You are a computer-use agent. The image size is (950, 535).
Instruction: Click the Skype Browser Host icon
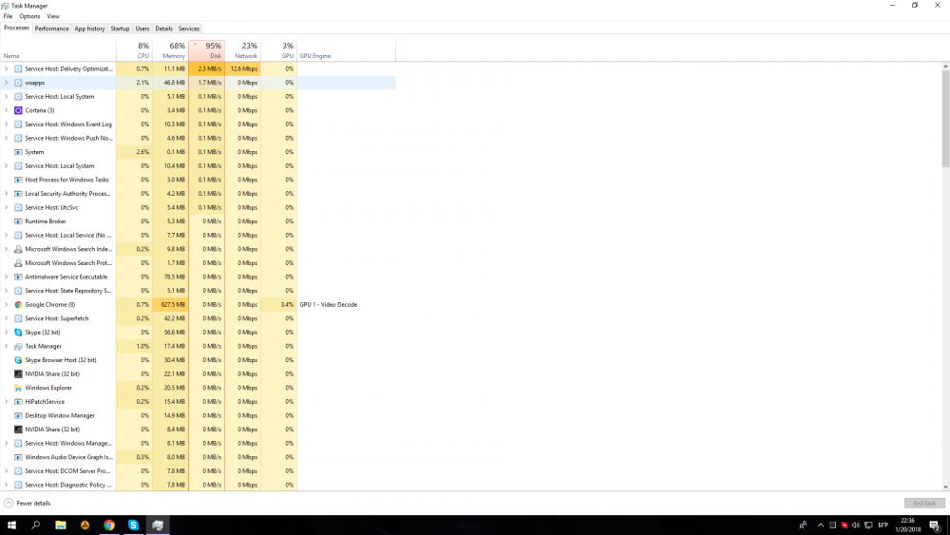pyautogui.click(x=18, y=360)
